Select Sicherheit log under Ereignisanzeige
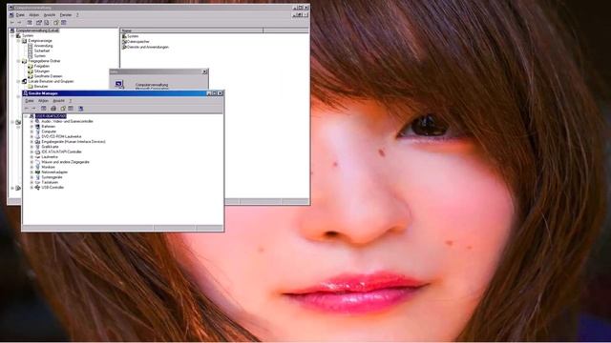The height and width of the screenshot is (343, 611). pos(42,50)
